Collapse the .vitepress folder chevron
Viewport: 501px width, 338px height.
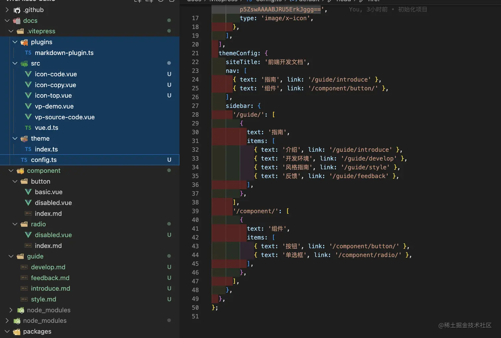click(11, 31)
